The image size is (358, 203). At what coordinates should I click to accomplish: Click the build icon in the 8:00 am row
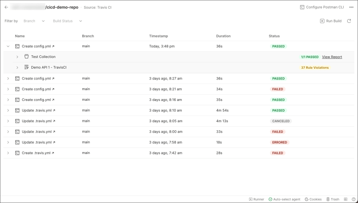pyautogui.click(x=17, y=132)
